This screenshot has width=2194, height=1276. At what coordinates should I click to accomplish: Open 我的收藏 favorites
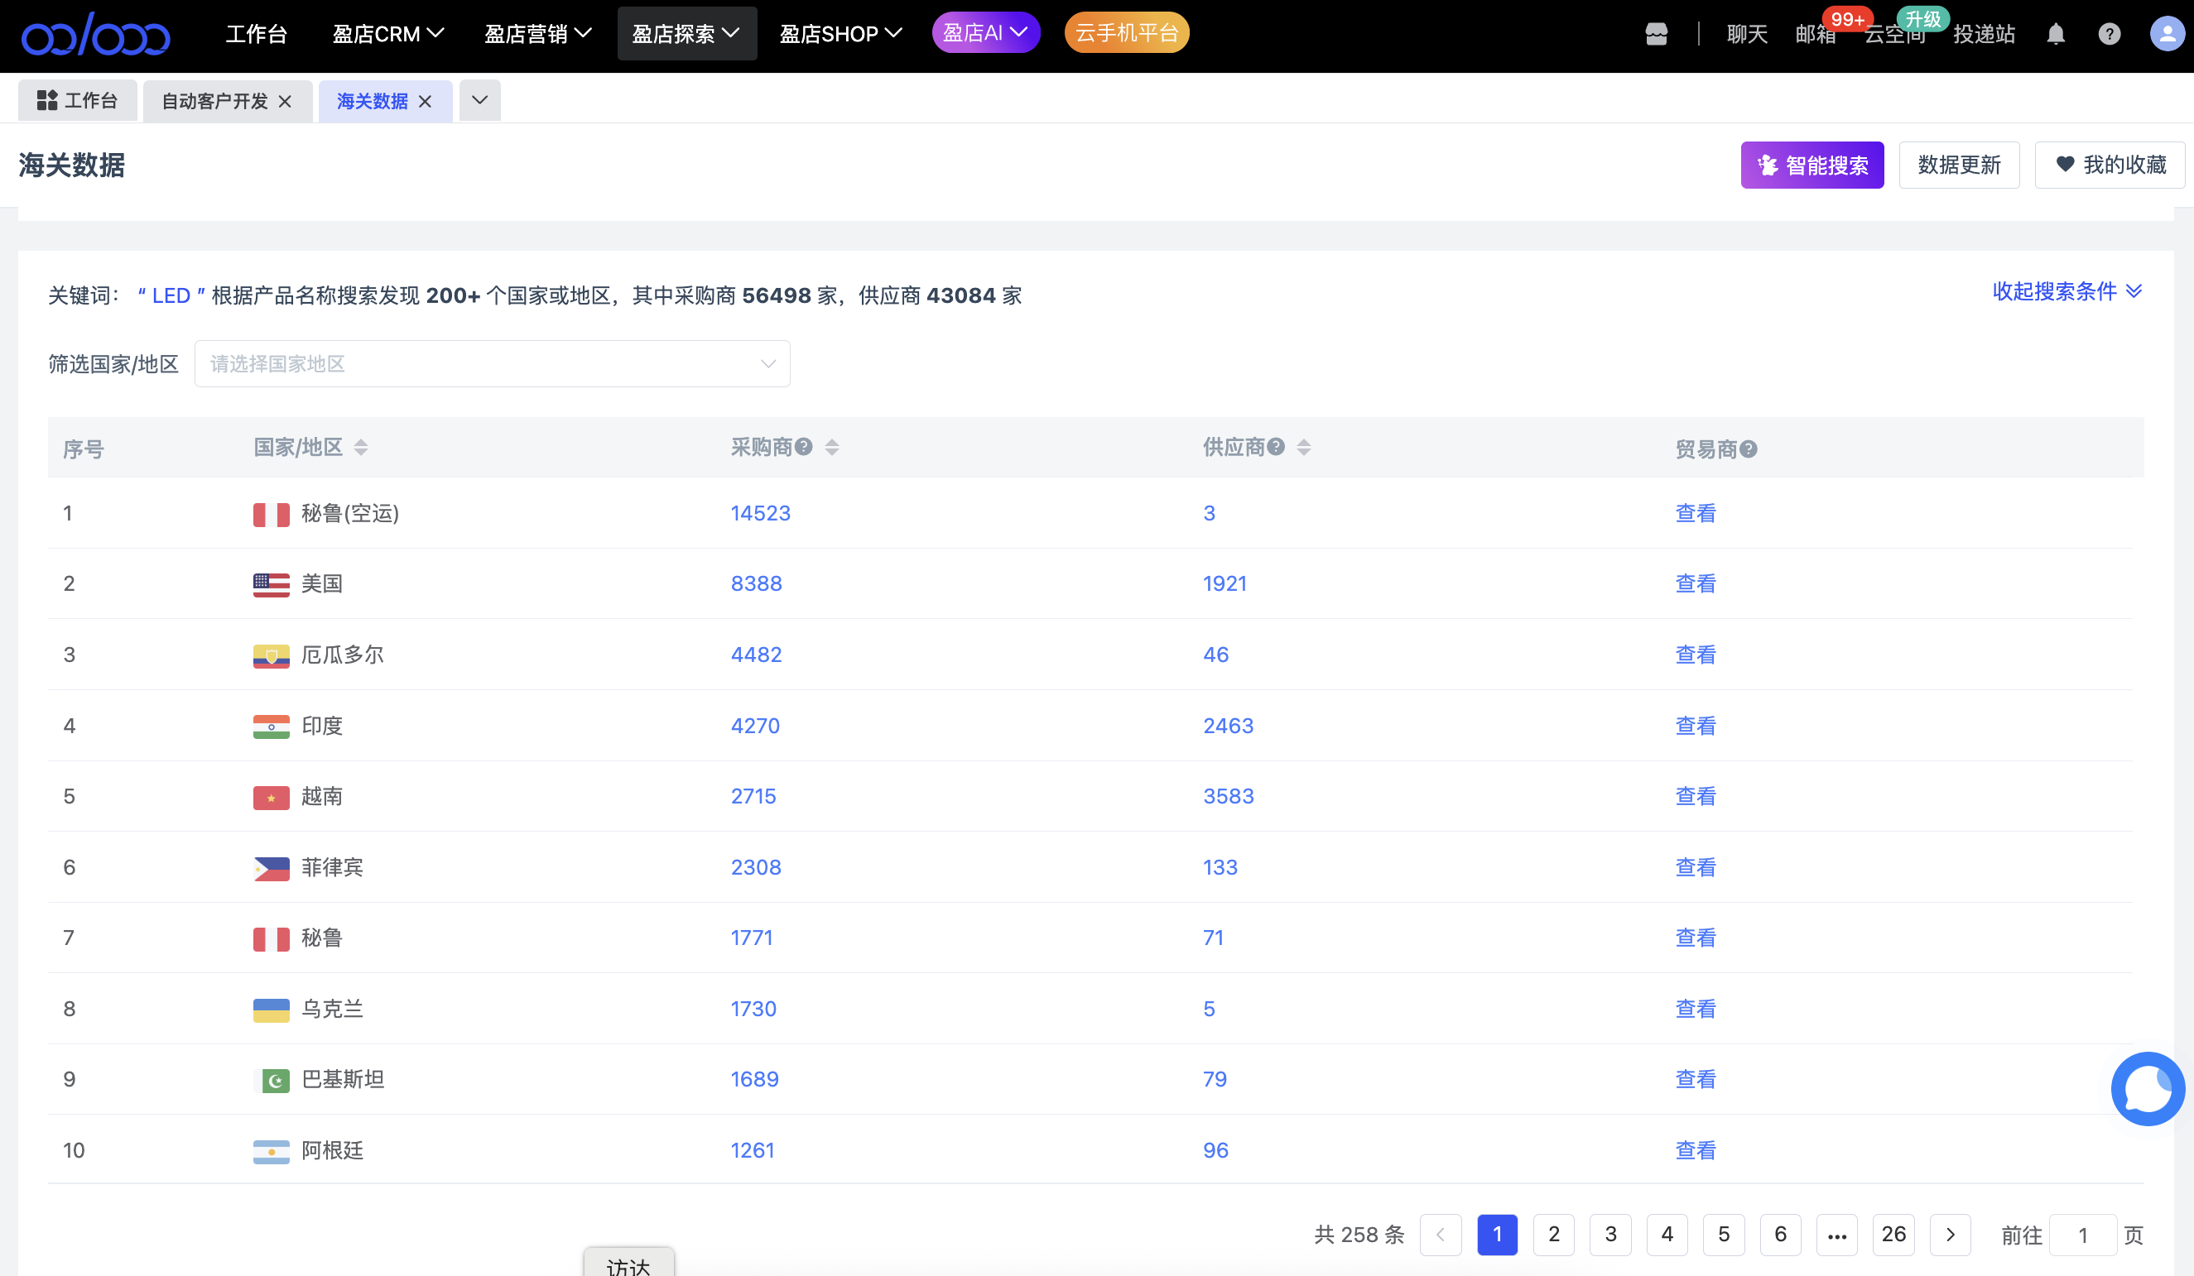click(2110, 165)
